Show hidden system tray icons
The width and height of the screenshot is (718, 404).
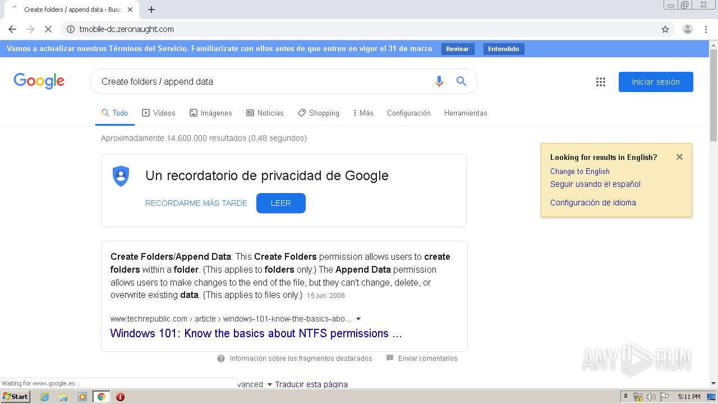click(625, 397)
